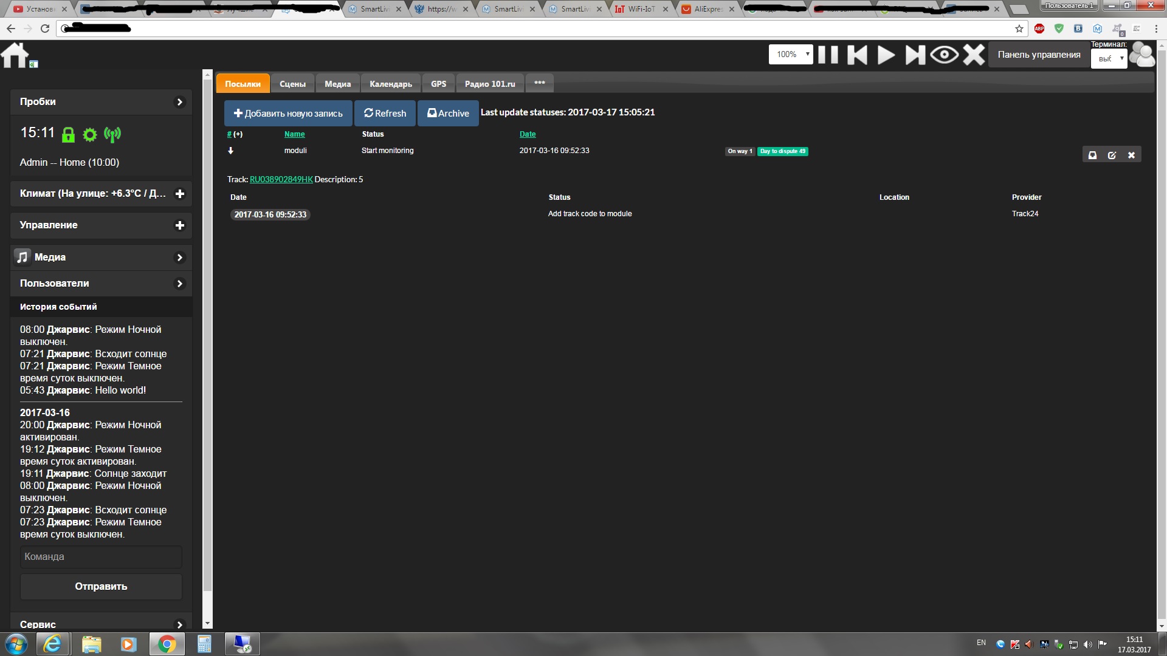Archive the moduli parcel row
The height and width of the screenshot is (656, 1167).
pos(1092,155)
